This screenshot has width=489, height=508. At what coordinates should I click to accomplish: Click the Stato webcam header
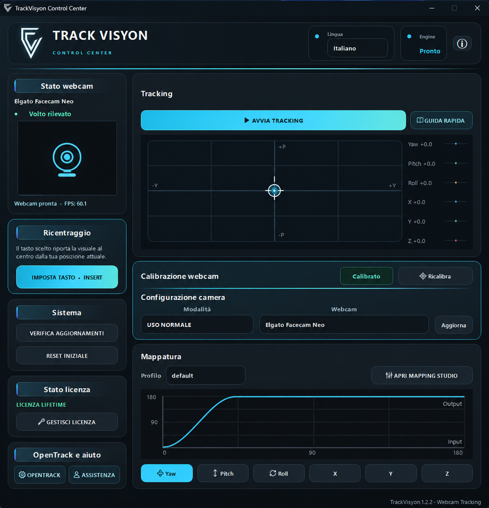[x=67, y=86]
